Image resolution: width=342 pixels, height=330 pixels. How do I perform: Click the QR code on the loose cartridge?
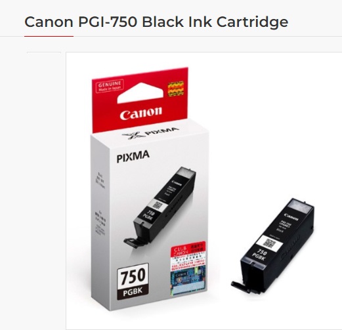269,243
